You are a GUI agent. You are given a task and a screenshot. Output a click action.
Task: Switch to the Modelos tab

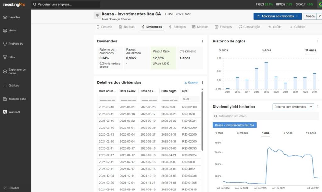200,27
